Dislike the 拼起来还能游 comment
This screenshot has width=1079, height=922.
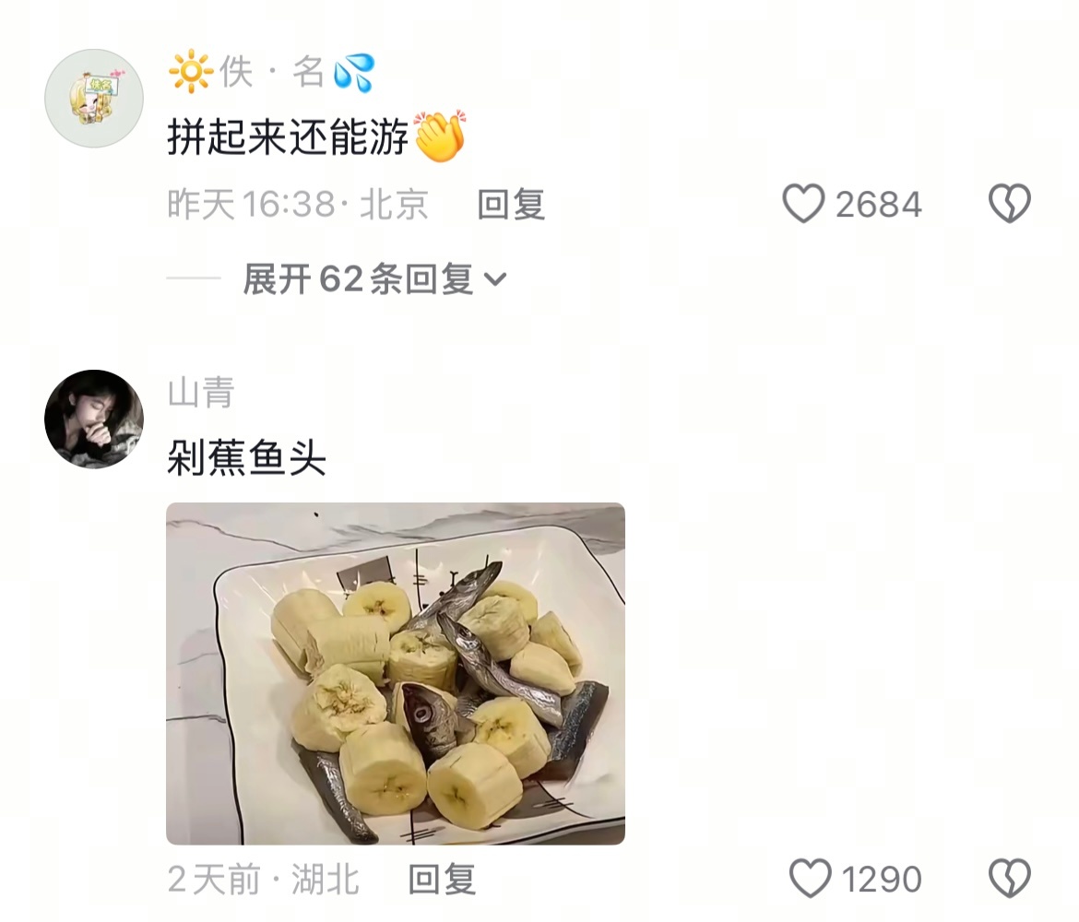[x=1010, y=204]
